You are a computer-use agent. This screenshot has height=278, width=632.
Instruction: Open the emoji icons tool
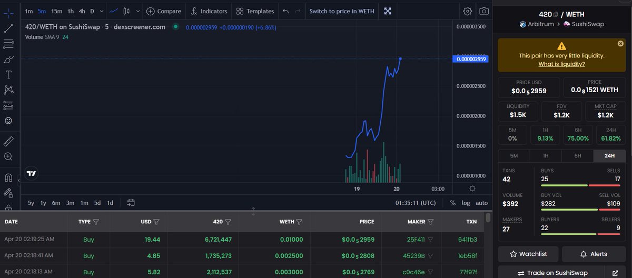coord(8,121)
